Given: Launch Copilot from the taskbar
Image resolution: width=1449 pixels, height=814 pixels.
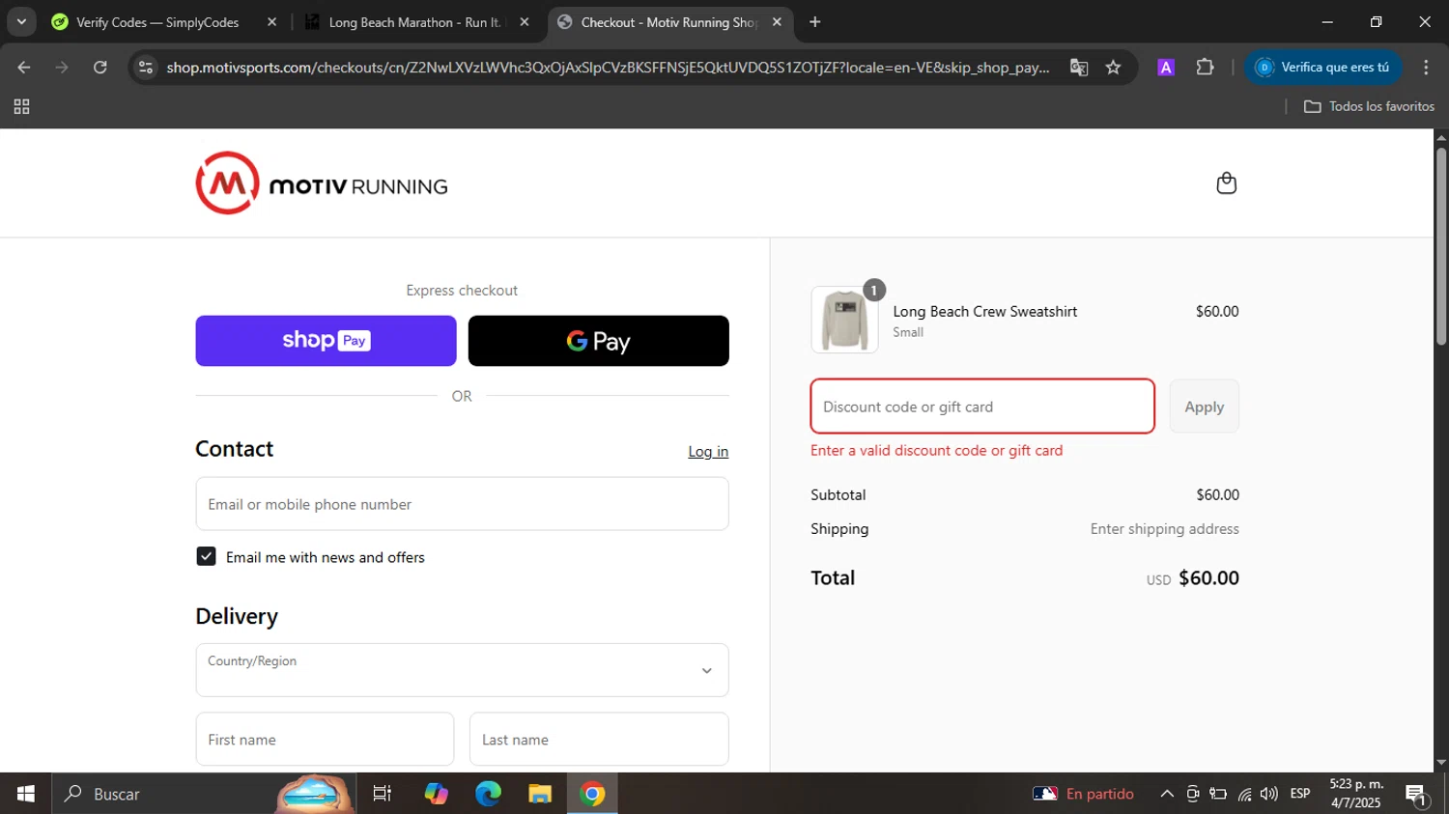Looking at the screenshot, I should pos(436,794).
